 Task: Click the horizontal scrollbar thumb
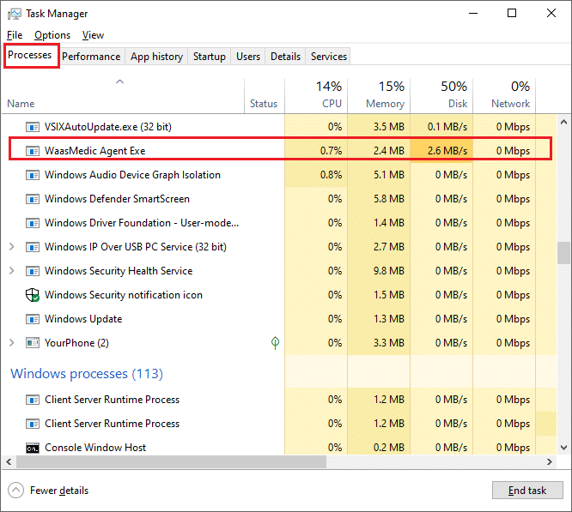click(x=171, y=461)
